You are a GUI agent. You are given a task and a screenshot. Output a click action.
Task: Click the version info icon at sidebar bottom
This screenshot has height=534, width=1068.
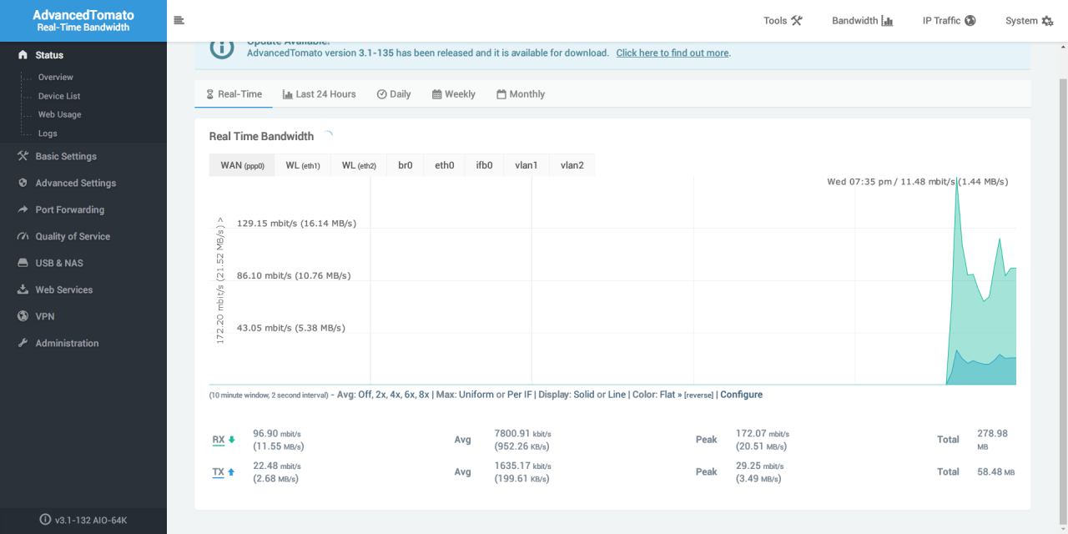45,519
